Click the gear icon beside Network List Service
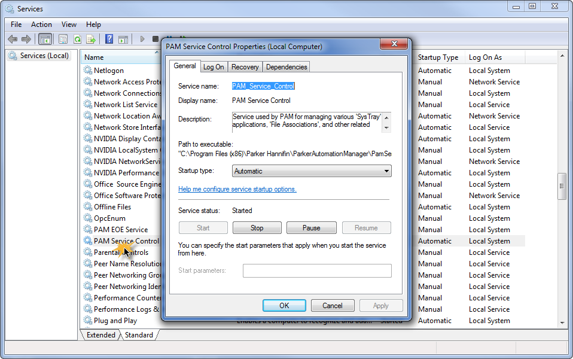 (x=88, y=104)
